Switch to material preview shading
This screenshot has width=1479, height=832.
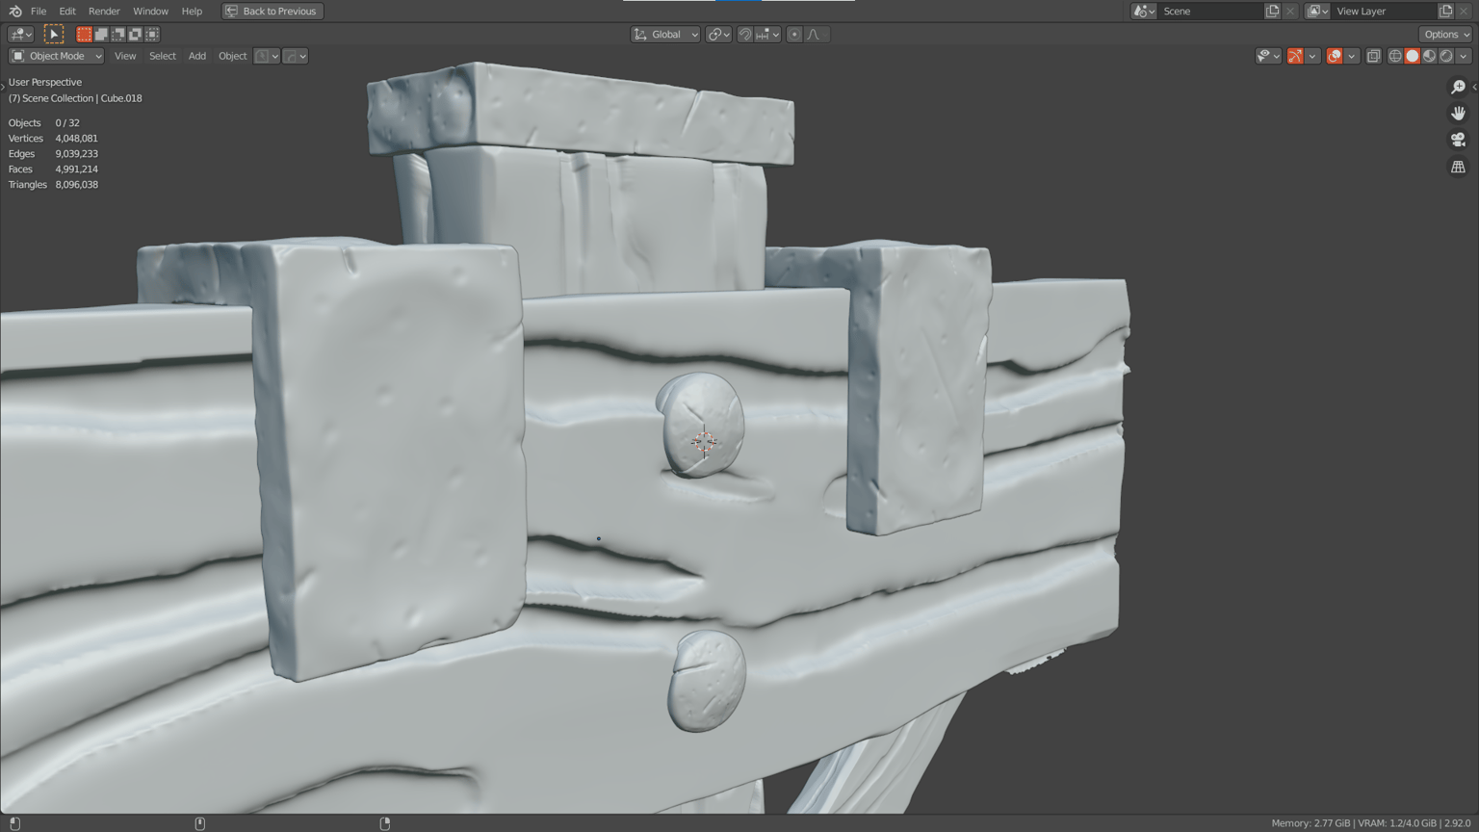click(x=1429, y=56)
